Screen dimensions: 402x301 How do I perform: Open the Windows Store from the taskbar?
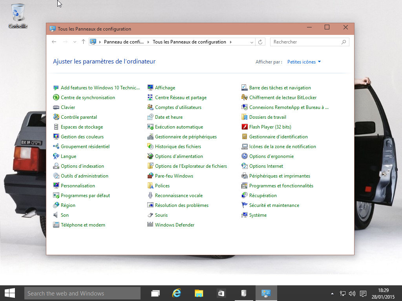click(x=221, y=293)
